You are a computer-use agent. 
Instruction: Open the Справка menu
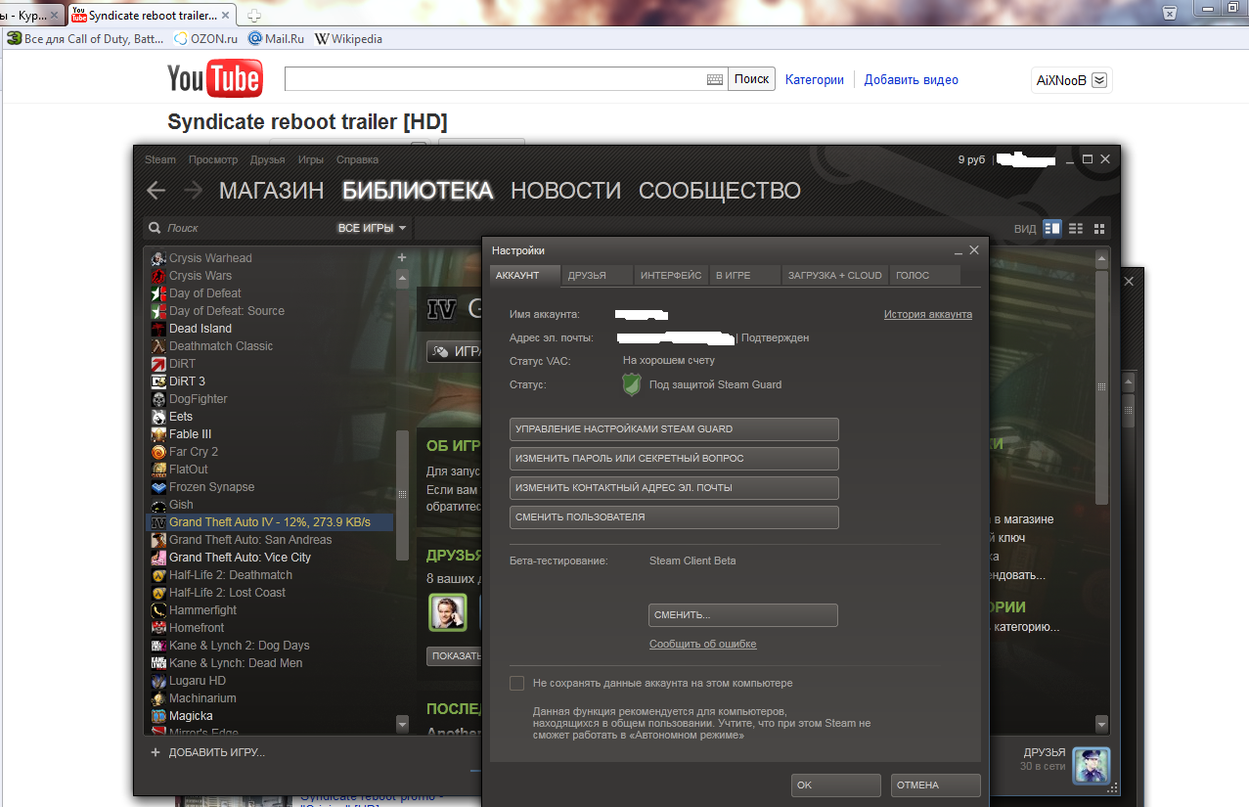pos(357,159)
